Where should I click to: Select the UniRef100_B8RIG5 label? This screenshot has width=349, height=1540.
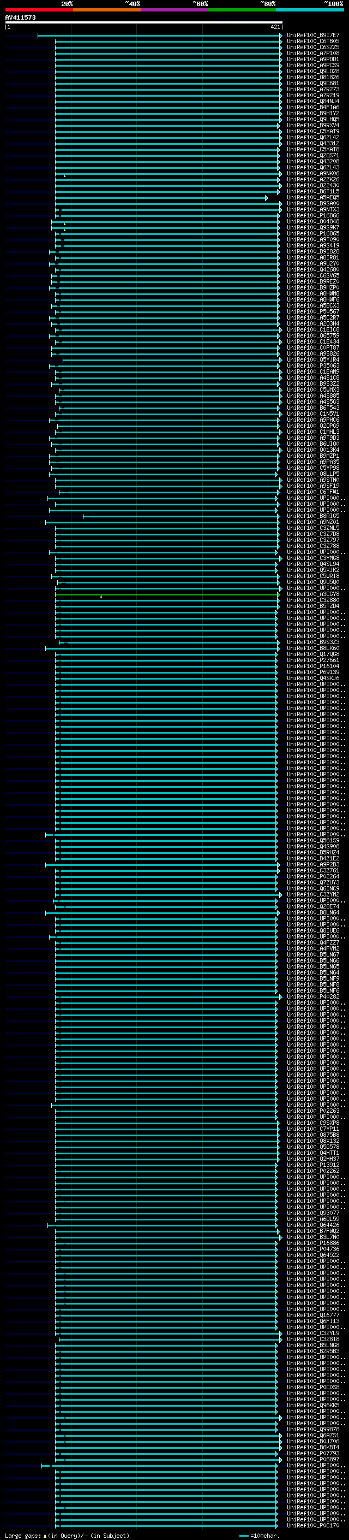click(x=313, y=516)
